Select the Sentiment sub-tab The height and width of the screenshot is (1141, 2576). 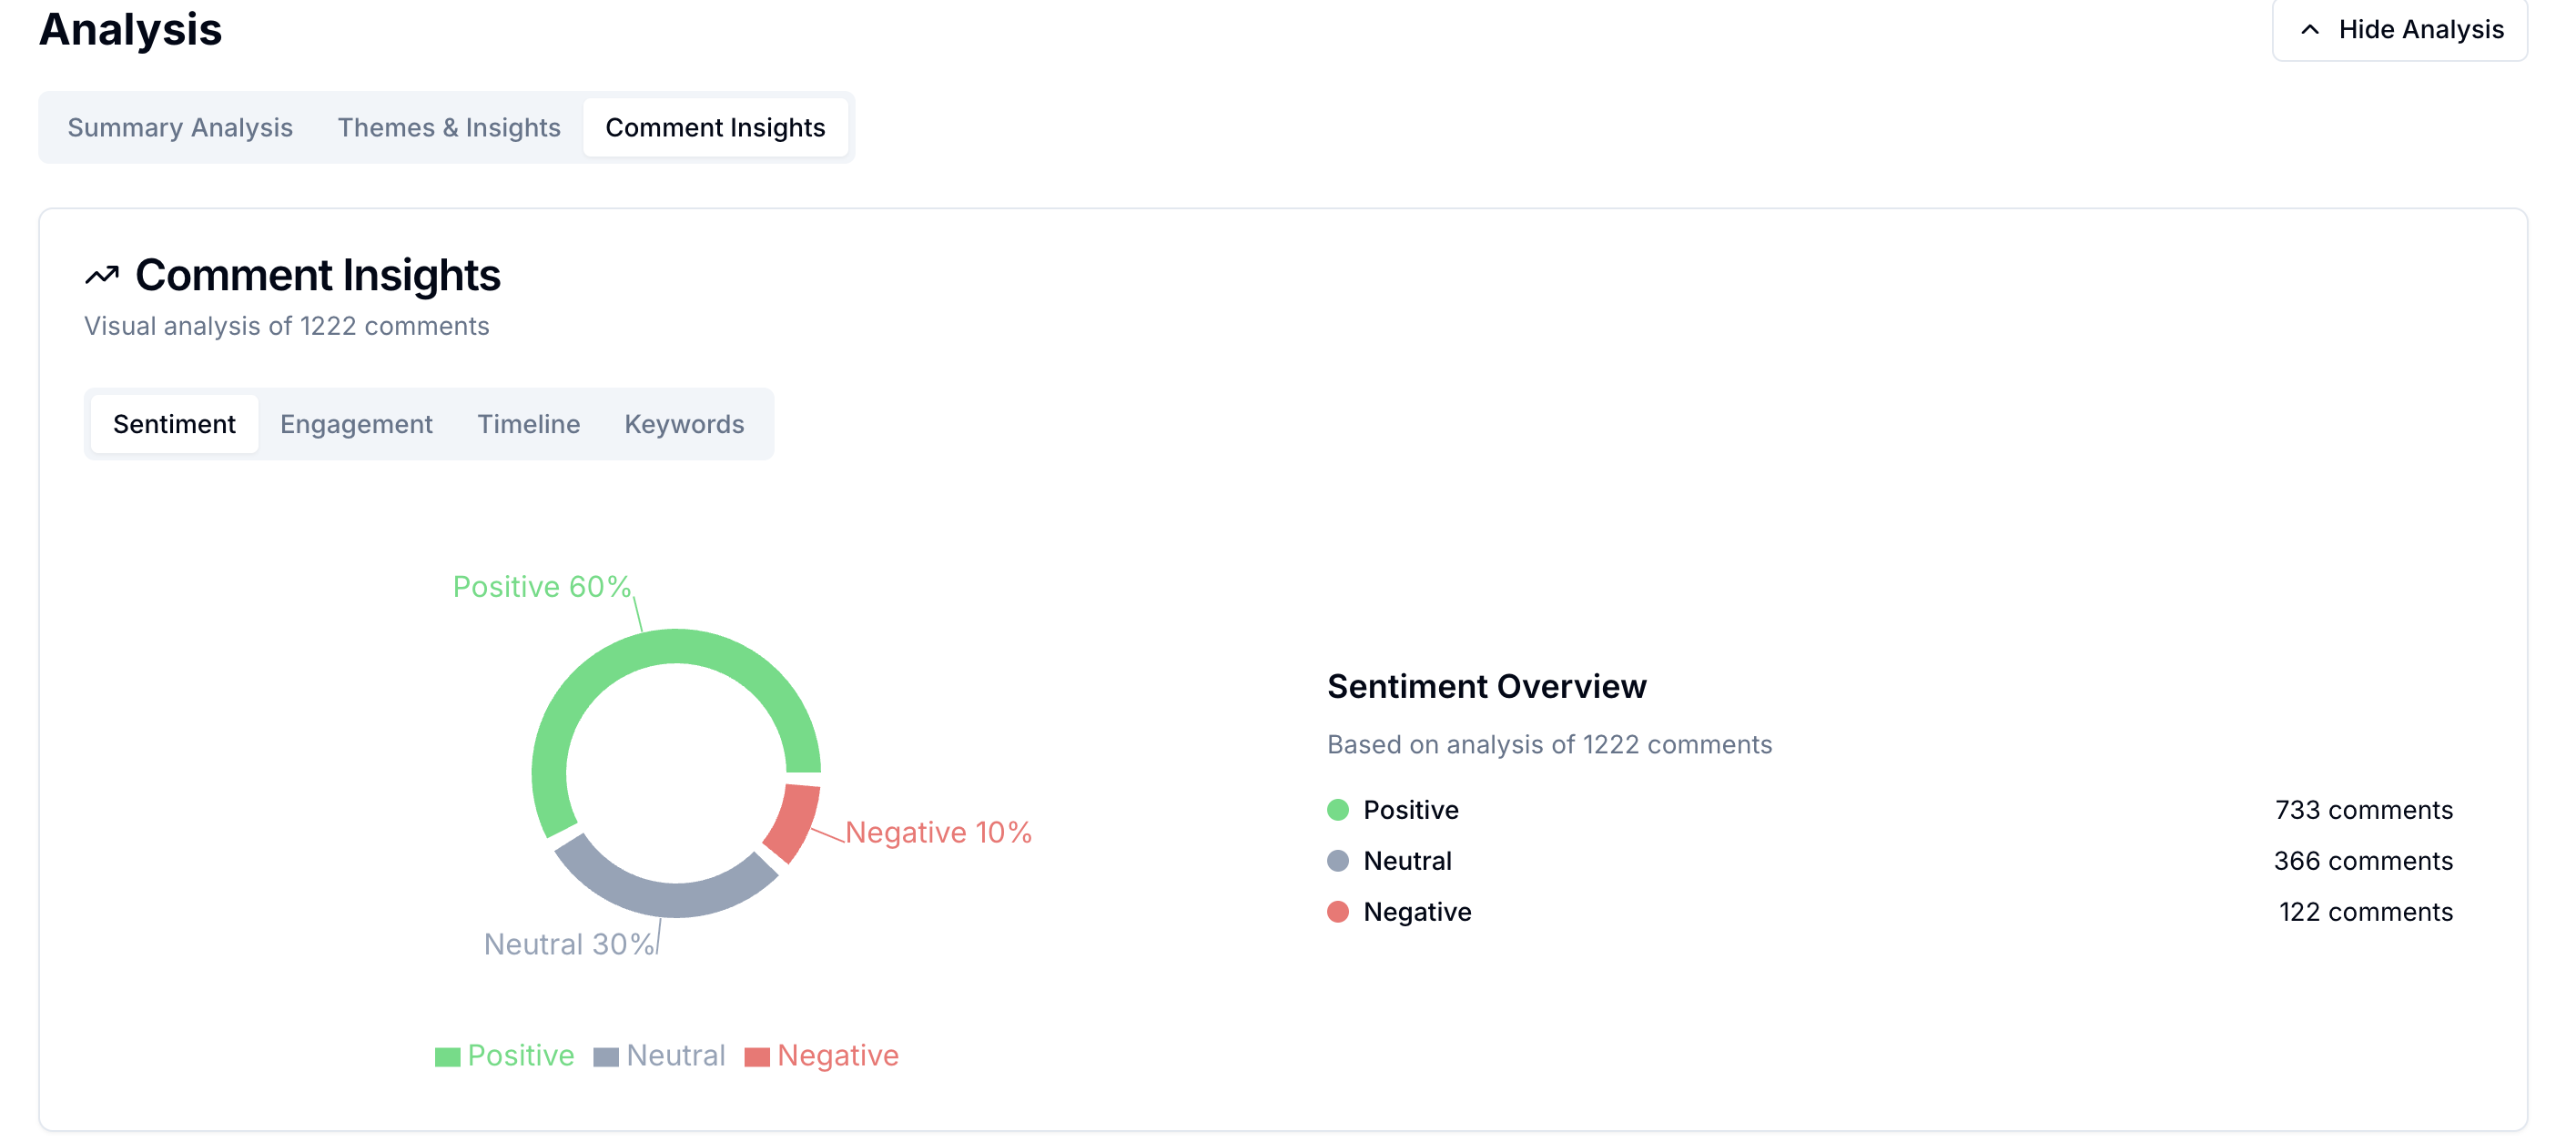pyautogui.click(x=174, y=424)
